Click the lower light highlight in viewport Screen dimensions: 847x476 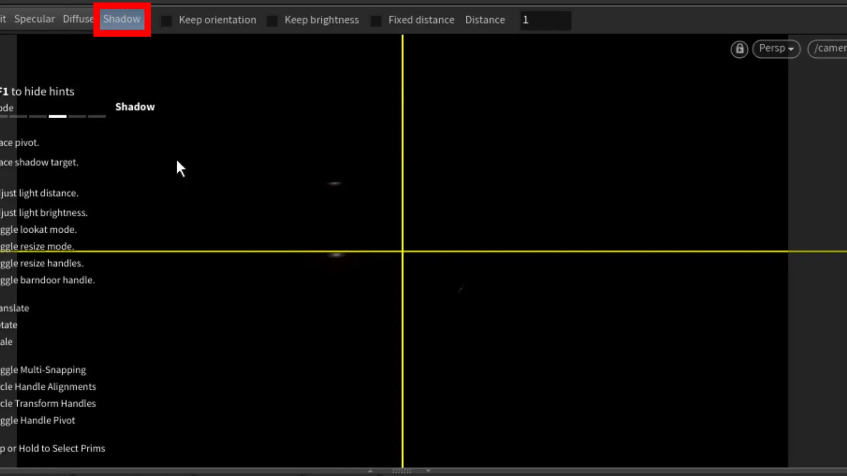coord(336,255)
